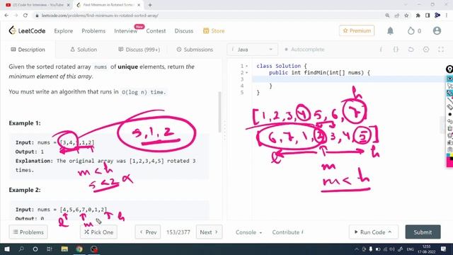Open Windows Start menu

point(7,249)
